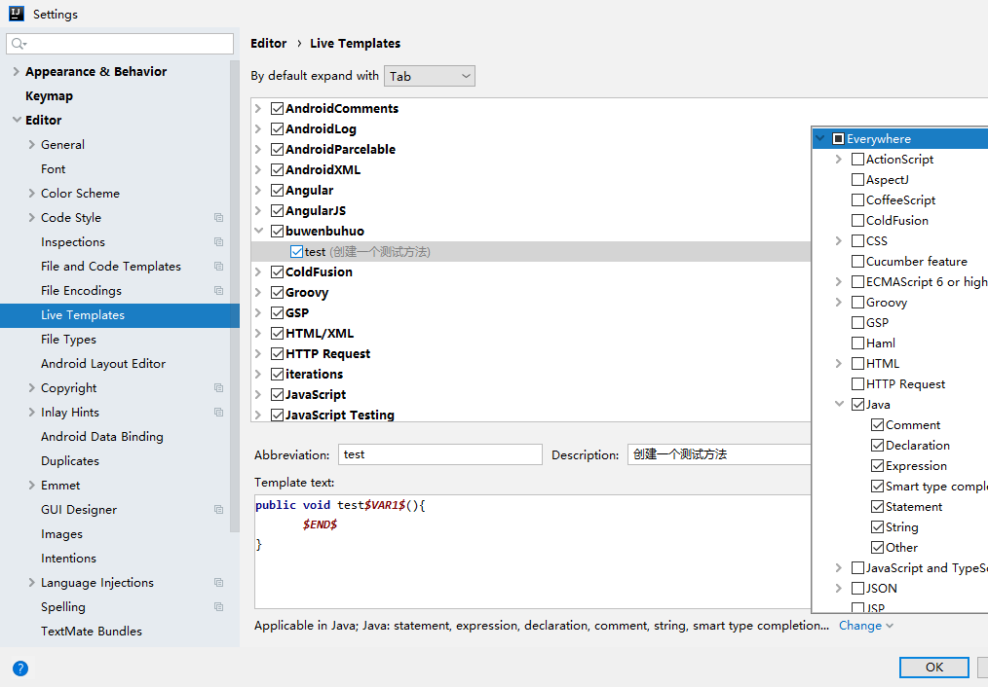Select the JavaScript Testing template group
Screen dimensions: 988x687
click(x=340, y=416)
